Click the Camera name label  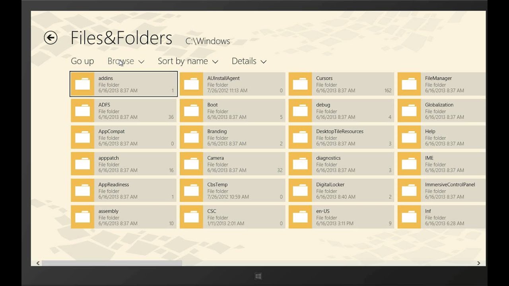(216, 158)
